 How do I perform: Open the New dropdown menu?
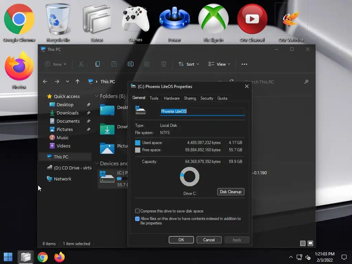coord(55,64)
